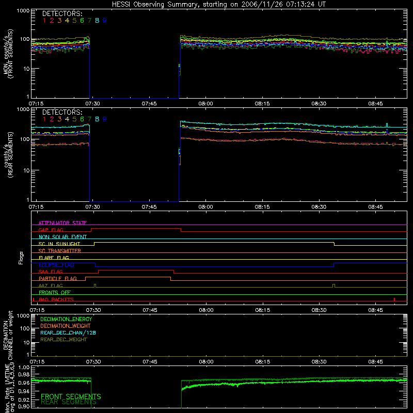Viewport: 413px width, 413px height.
Task: Click the counts/s (REAR SEGMENTS) axis label
Action: pos(8,154)
